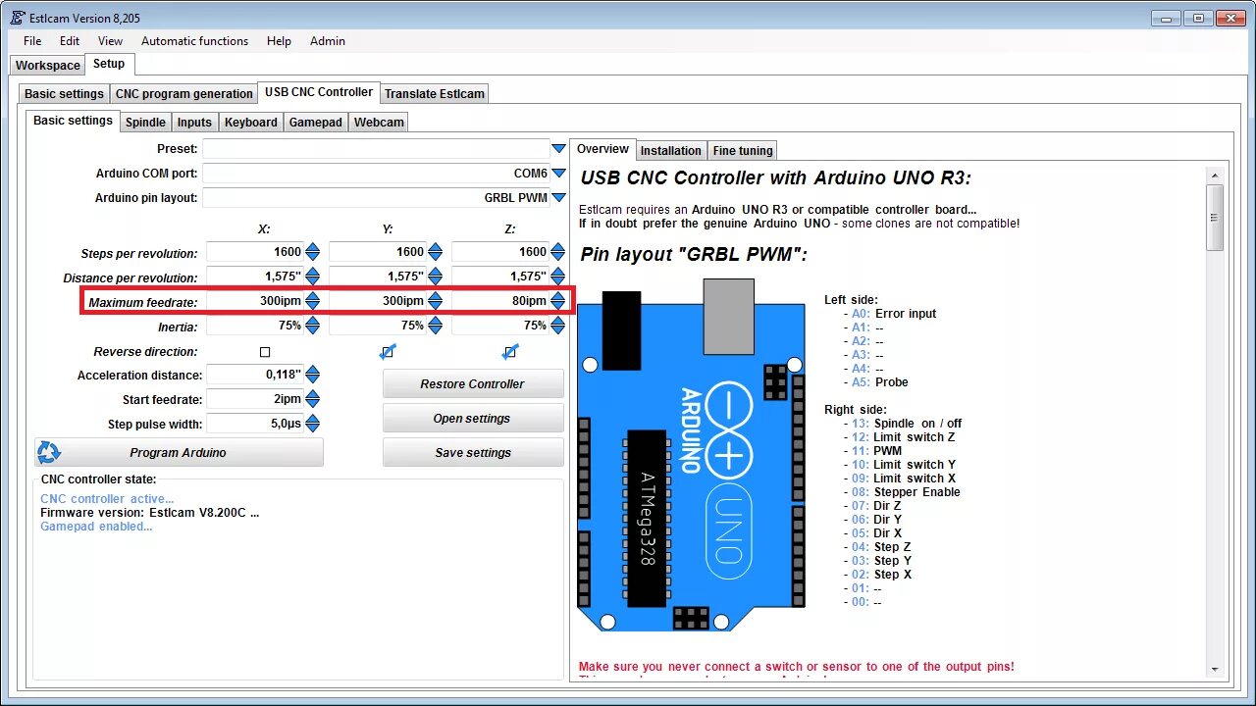Open the Edit menu

pyautogui.click(x=70, y=41)
